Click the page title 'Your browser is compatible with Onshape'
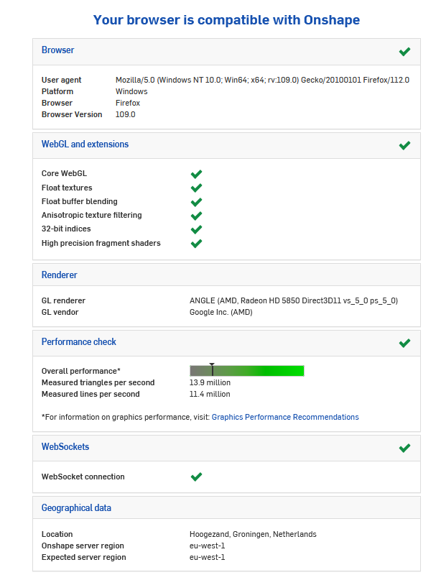Image resolution: width=436 pixels, height=575 pixels. [226, 20]
